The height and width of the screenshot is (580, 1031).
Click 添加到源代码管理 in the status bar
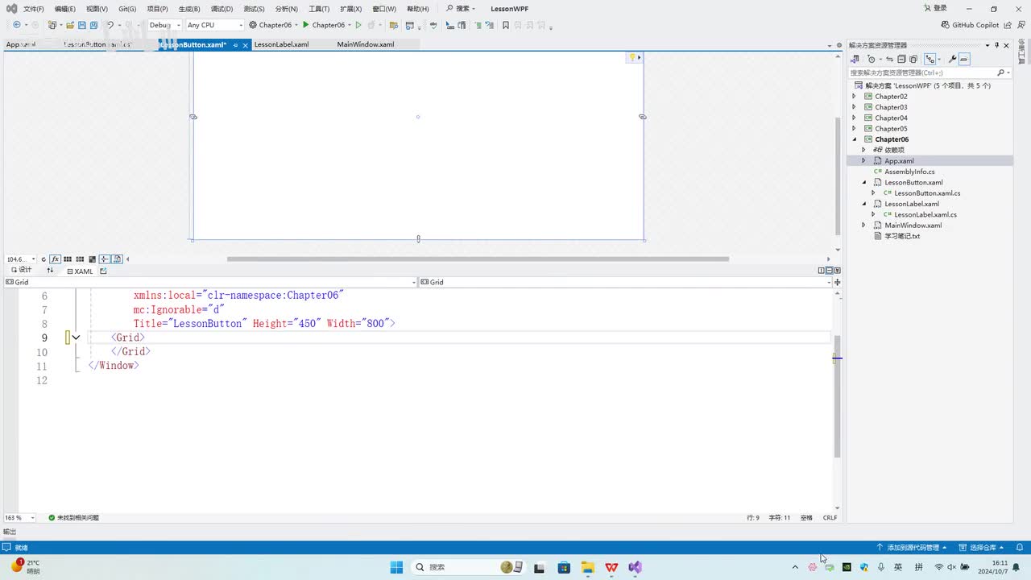913,548
